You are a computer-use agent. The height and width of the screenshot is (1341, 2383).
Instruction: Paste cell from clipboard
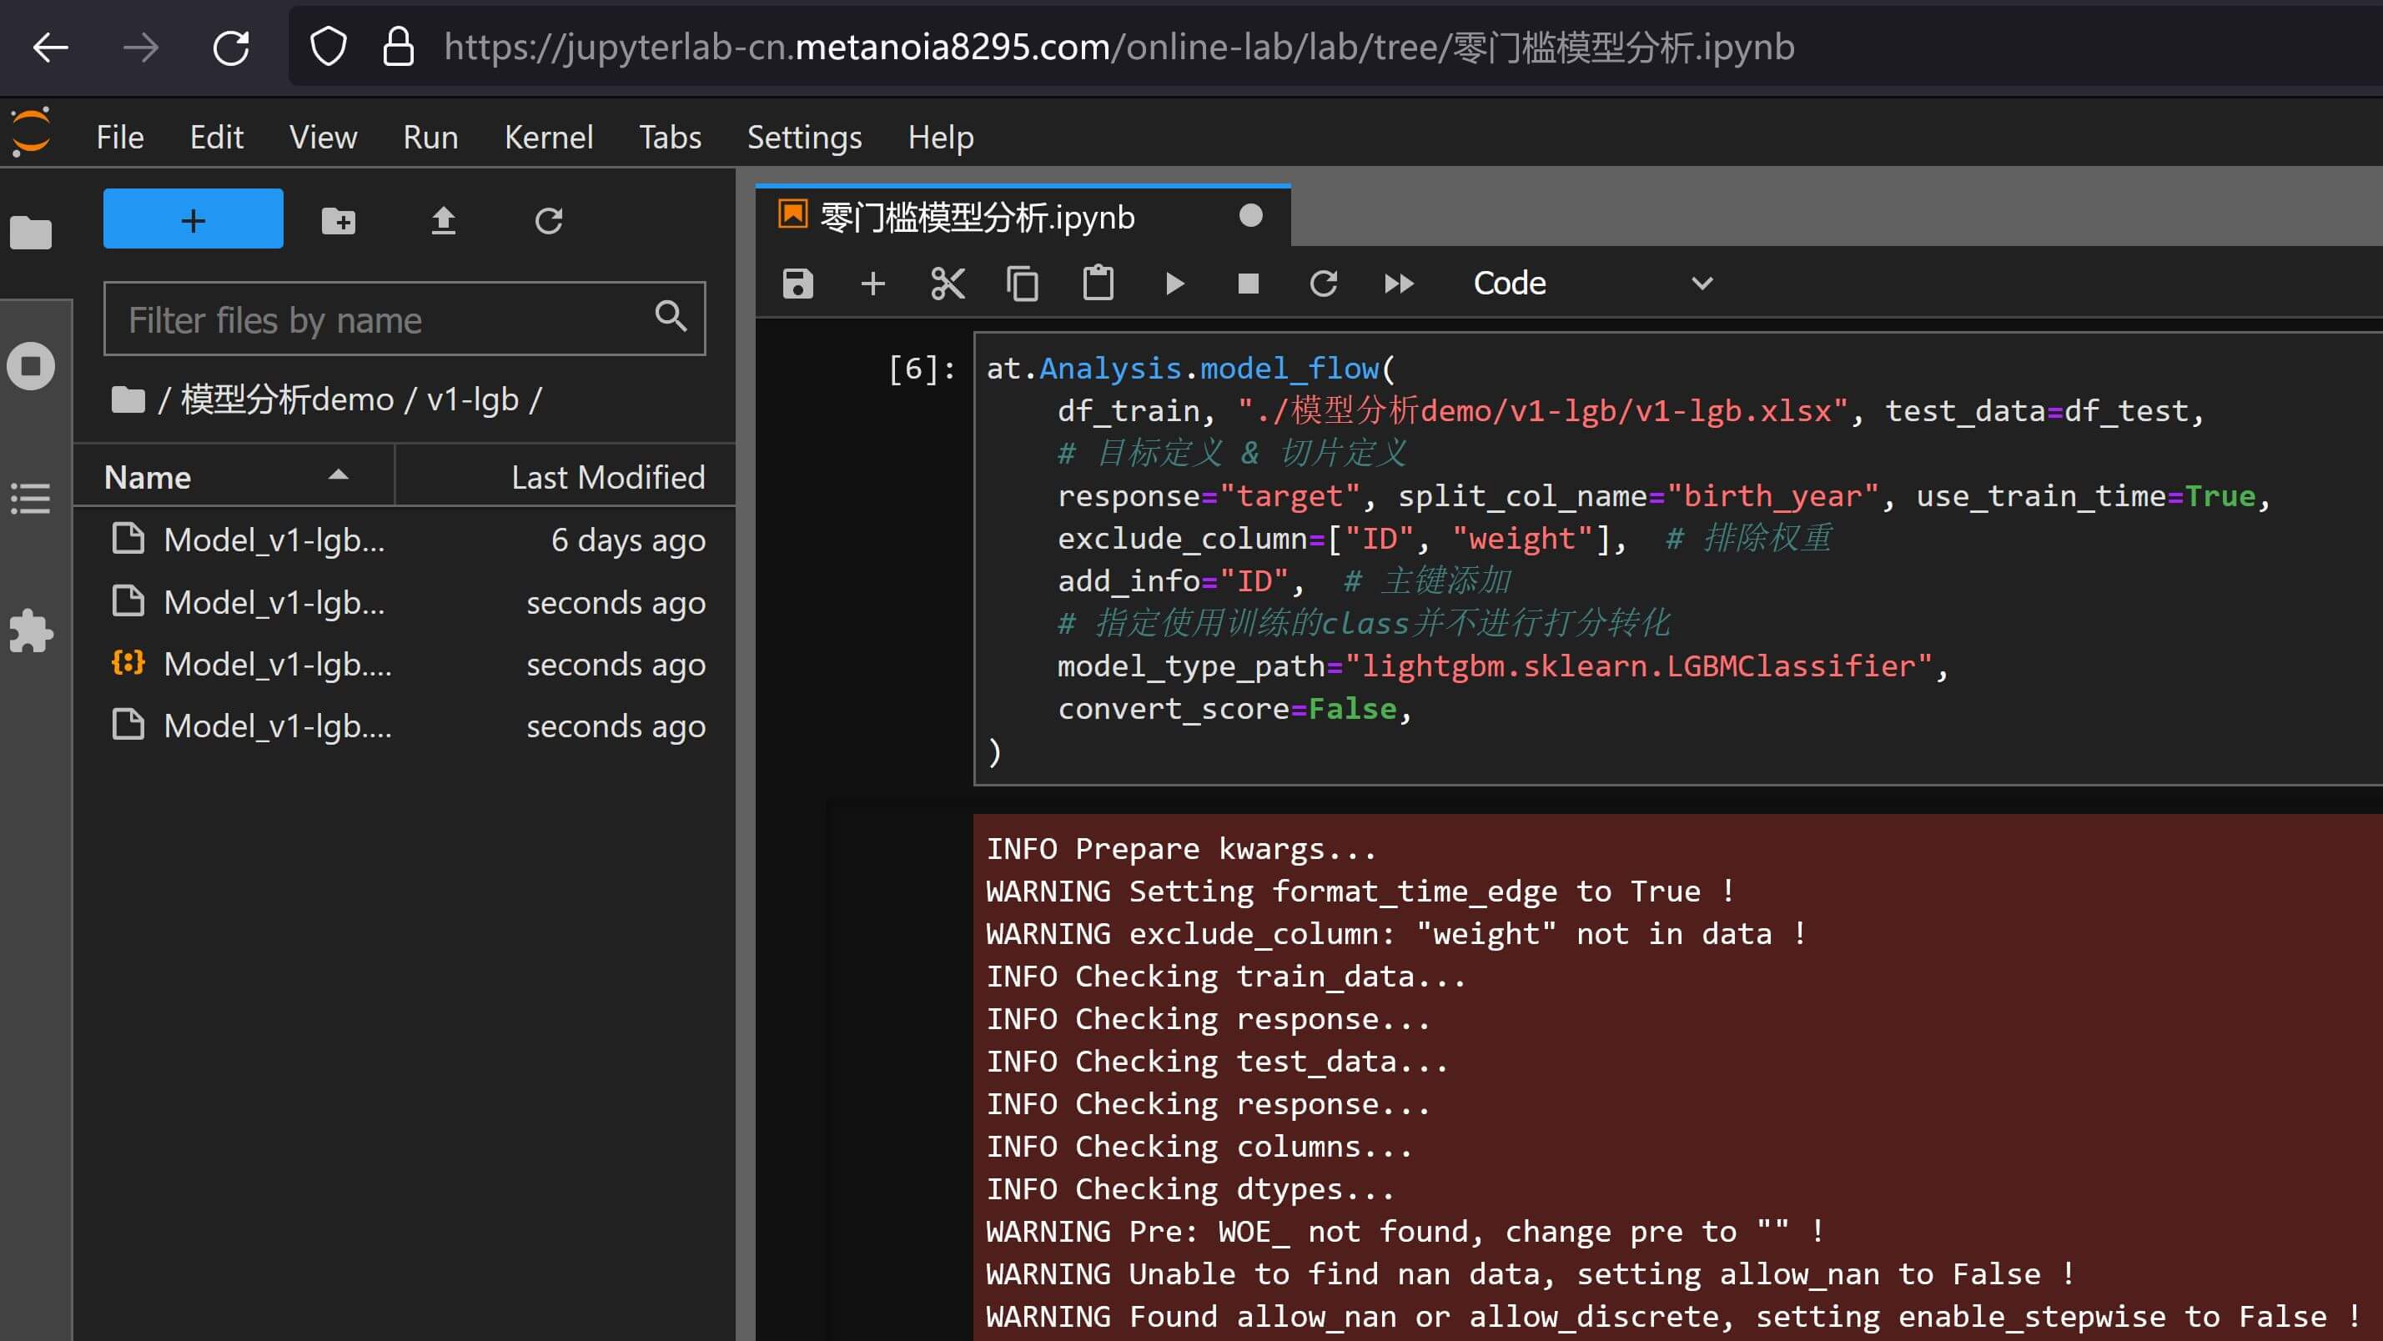pyautogui.click(x=1098, y=283)
